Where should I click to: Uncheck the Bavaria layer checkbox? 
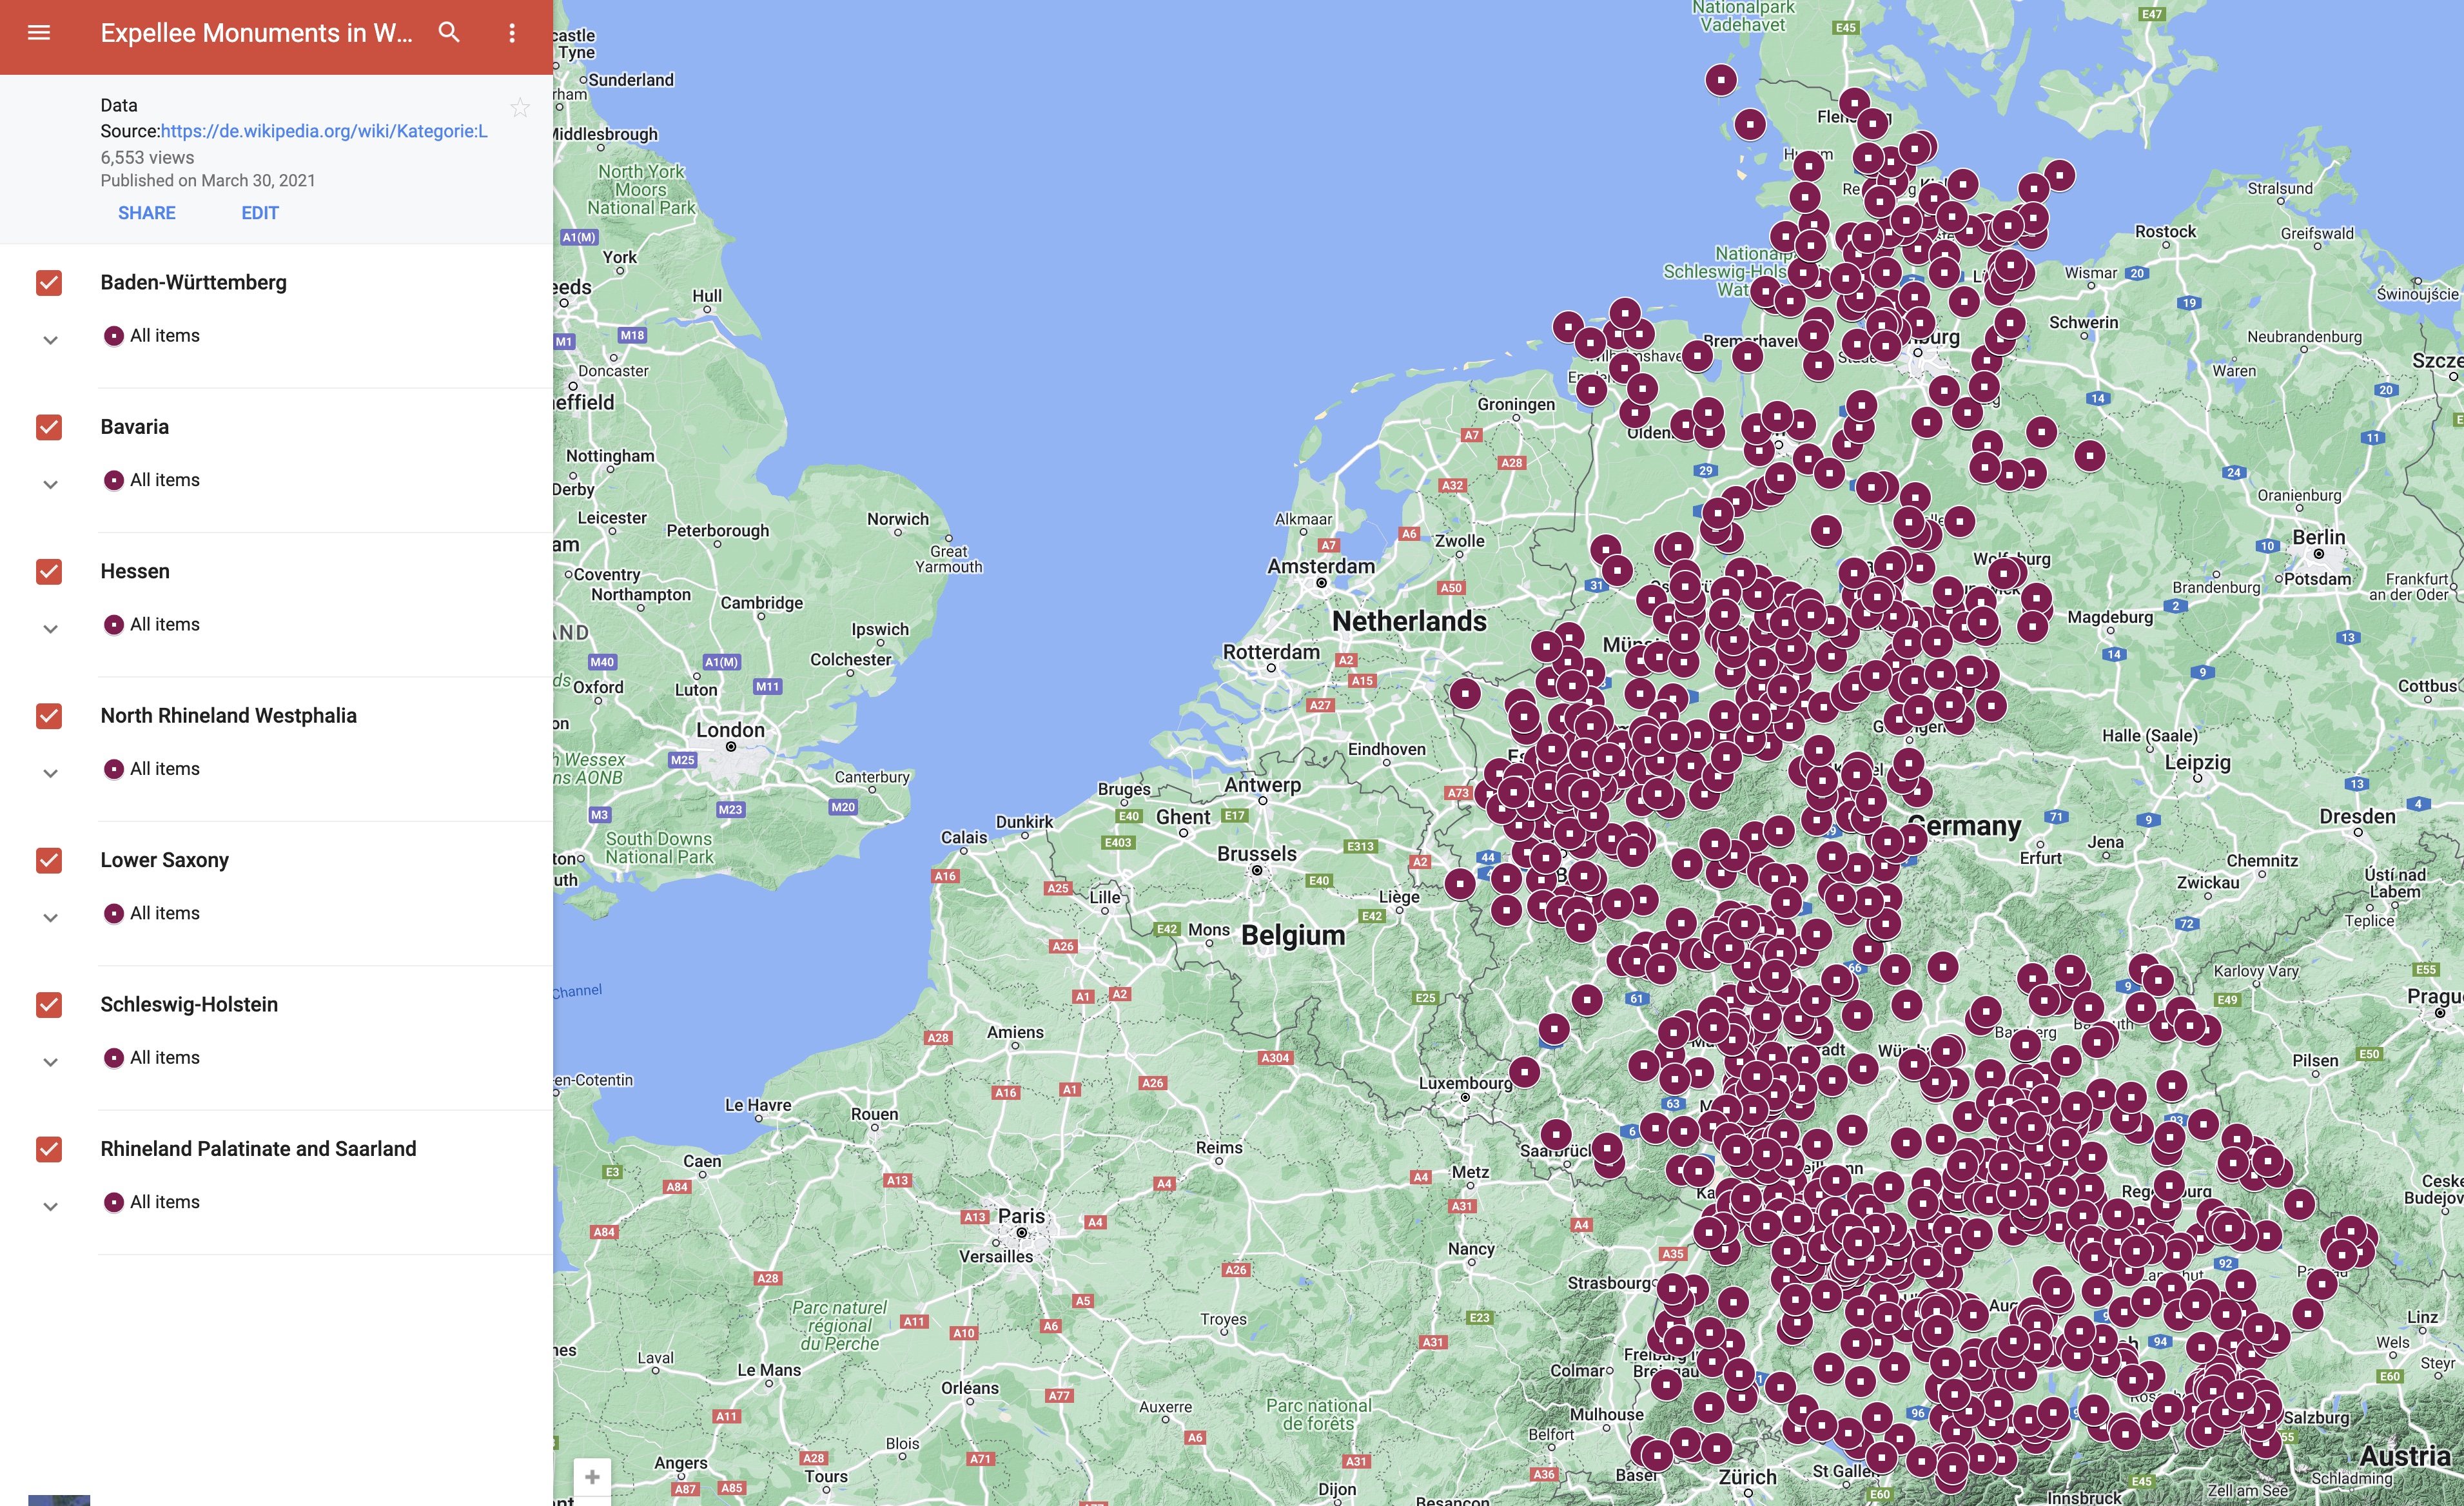coord(49,427)
